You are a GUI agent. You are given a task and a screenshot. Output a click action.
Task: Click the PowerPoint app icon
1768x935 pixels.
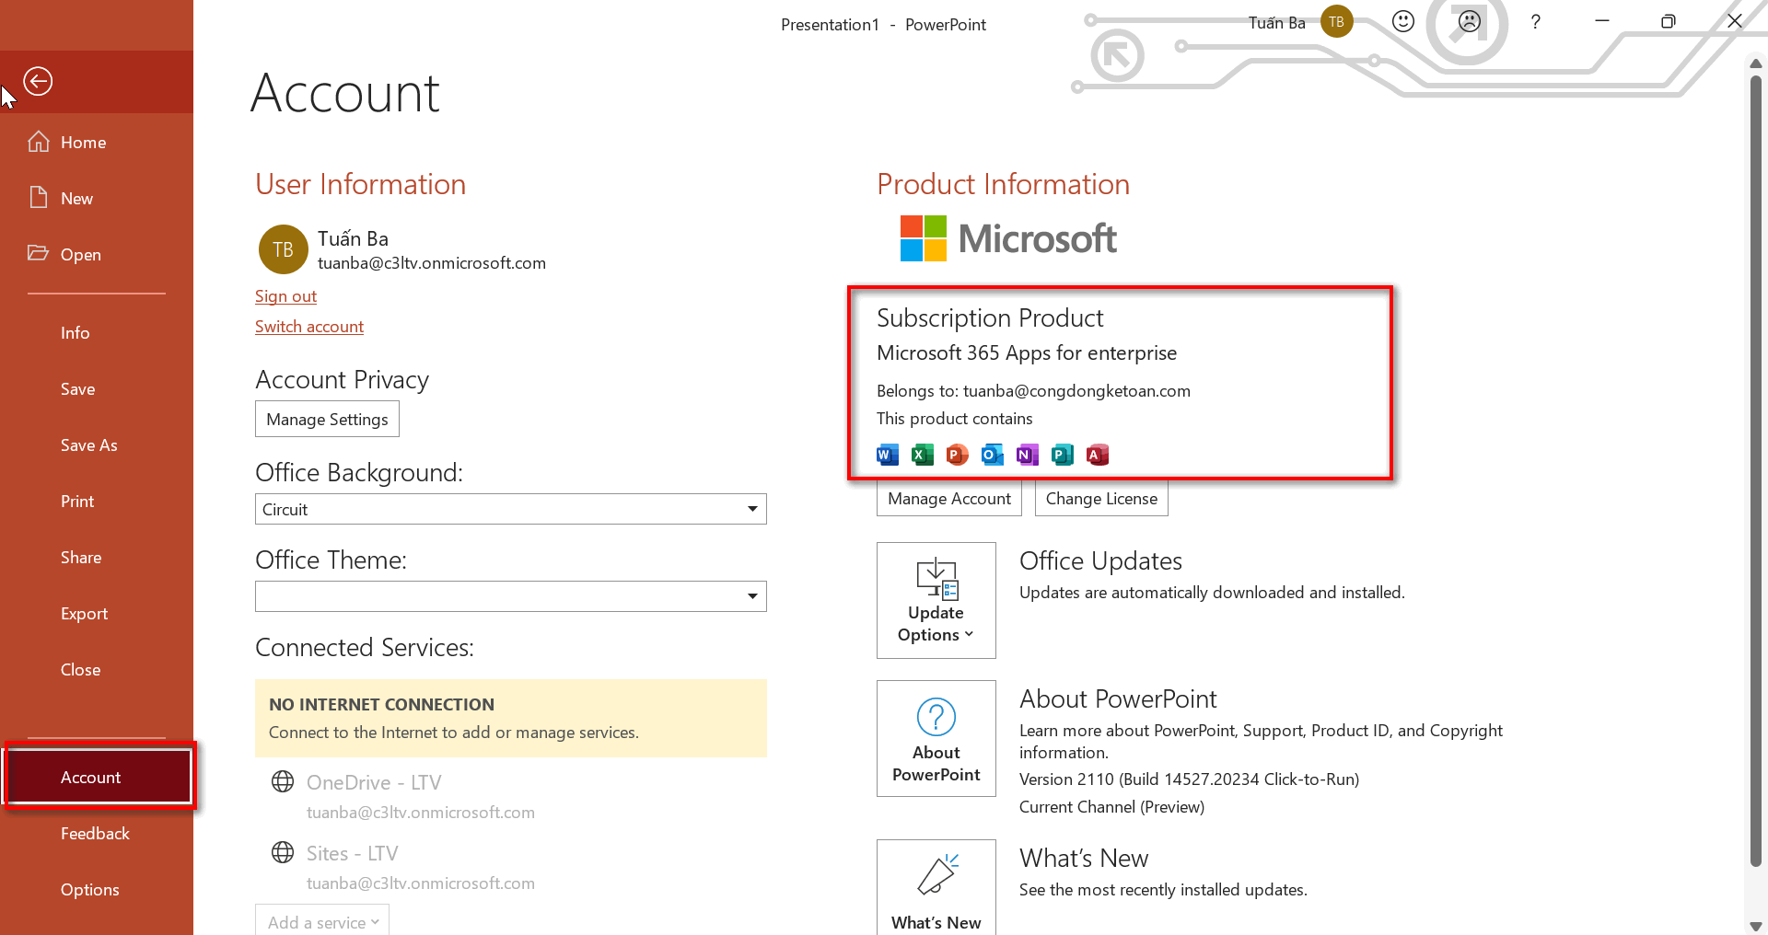(958, 455)
